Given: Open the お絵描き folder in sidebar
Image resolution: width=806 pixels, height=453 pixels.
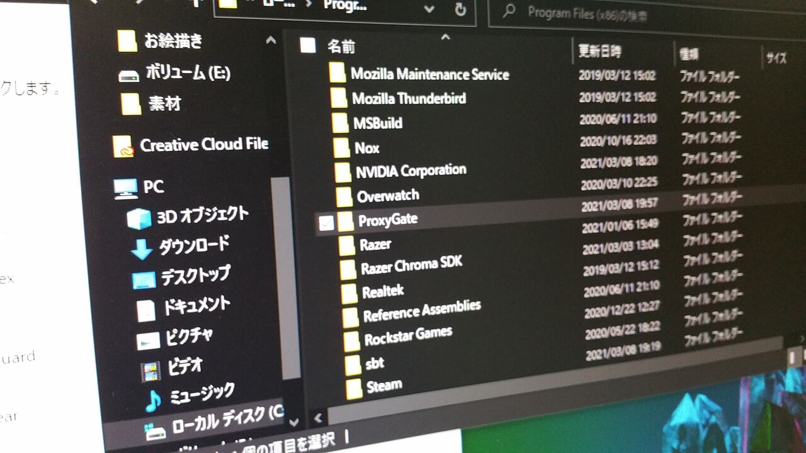Looking at the screenshot, I should click(x=127, y=41).
